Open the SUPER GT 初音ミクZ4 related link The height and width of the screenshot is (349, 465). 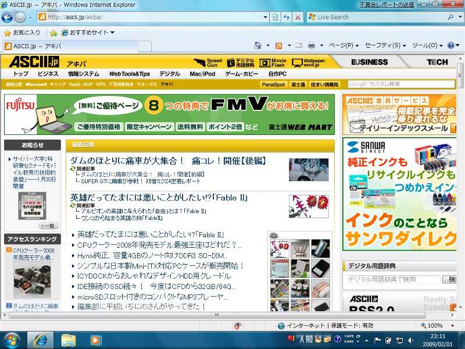coord(141,181)
